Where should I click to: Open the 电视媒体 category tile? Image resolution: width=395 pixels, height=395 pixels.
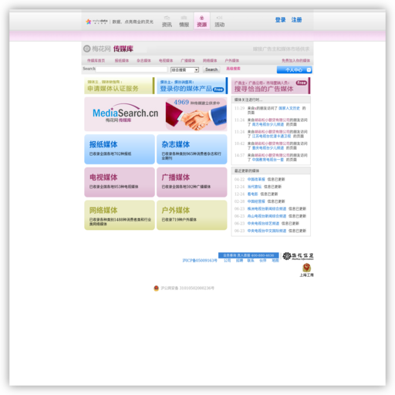[120, 182]
